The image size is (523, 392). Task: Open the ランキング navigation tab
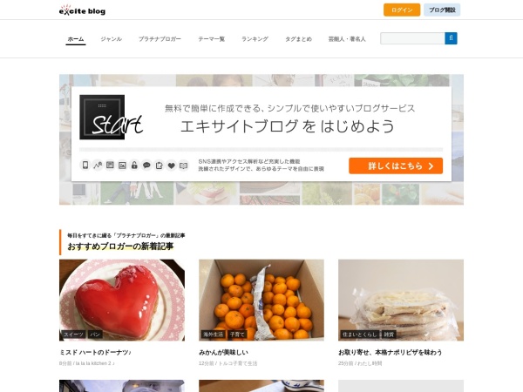255,39
